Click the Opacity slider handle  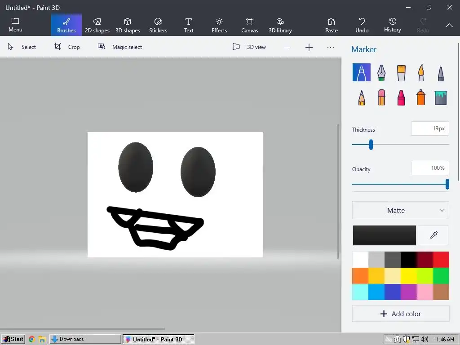point(447,184)
